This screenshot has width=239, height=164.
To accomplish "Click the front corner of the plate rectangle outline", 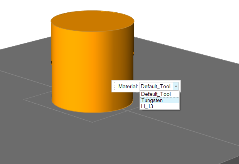I will 92,122.
